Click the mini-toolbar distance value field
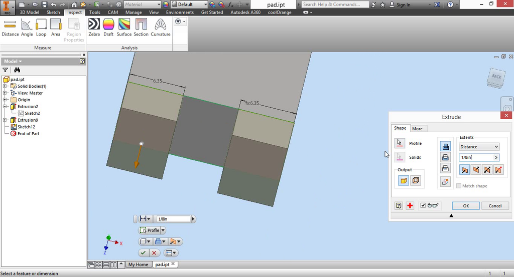Viewport: 514px width, 277px height. point(173,219)
